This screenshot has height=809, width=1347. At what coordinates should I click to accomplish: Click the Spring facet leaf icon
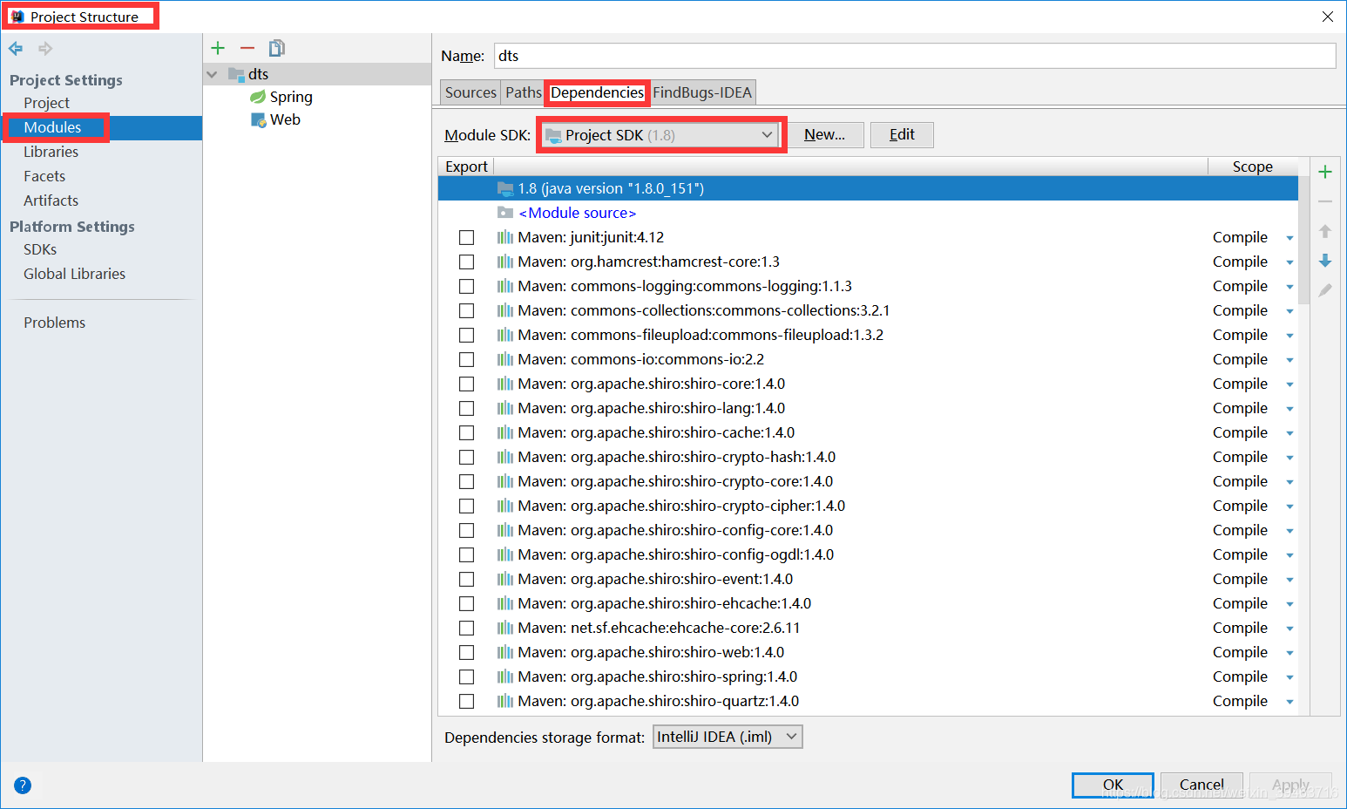tap(258, 97)
